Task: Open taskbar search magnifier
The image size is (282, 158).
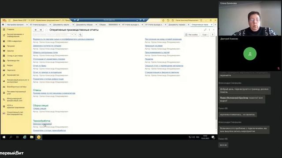Action: tap(11, 137)
